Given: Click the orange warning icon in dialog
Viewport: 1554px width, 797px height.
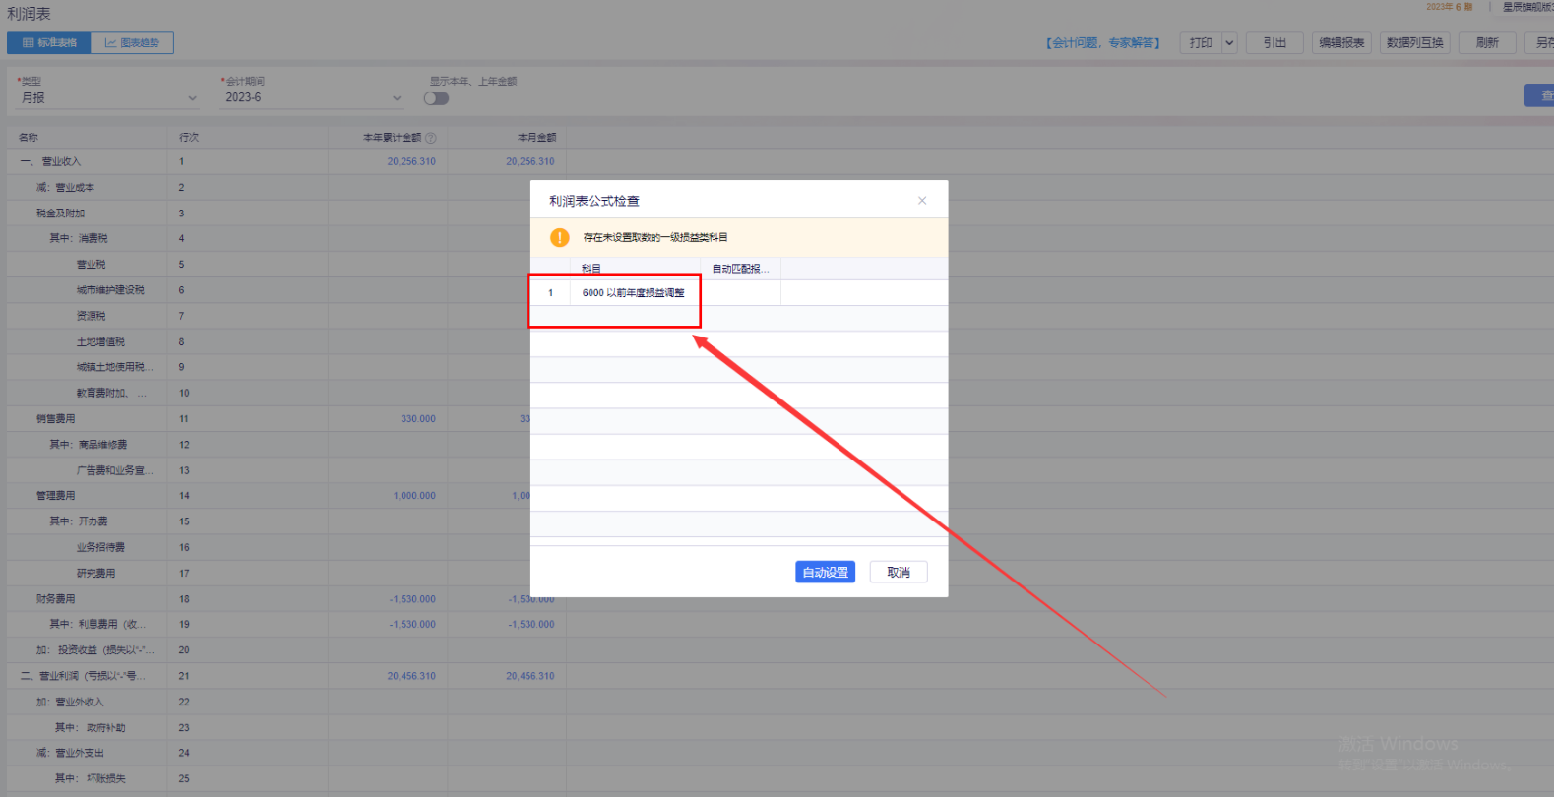Looking at the screenshot, I should click(559, 237).
